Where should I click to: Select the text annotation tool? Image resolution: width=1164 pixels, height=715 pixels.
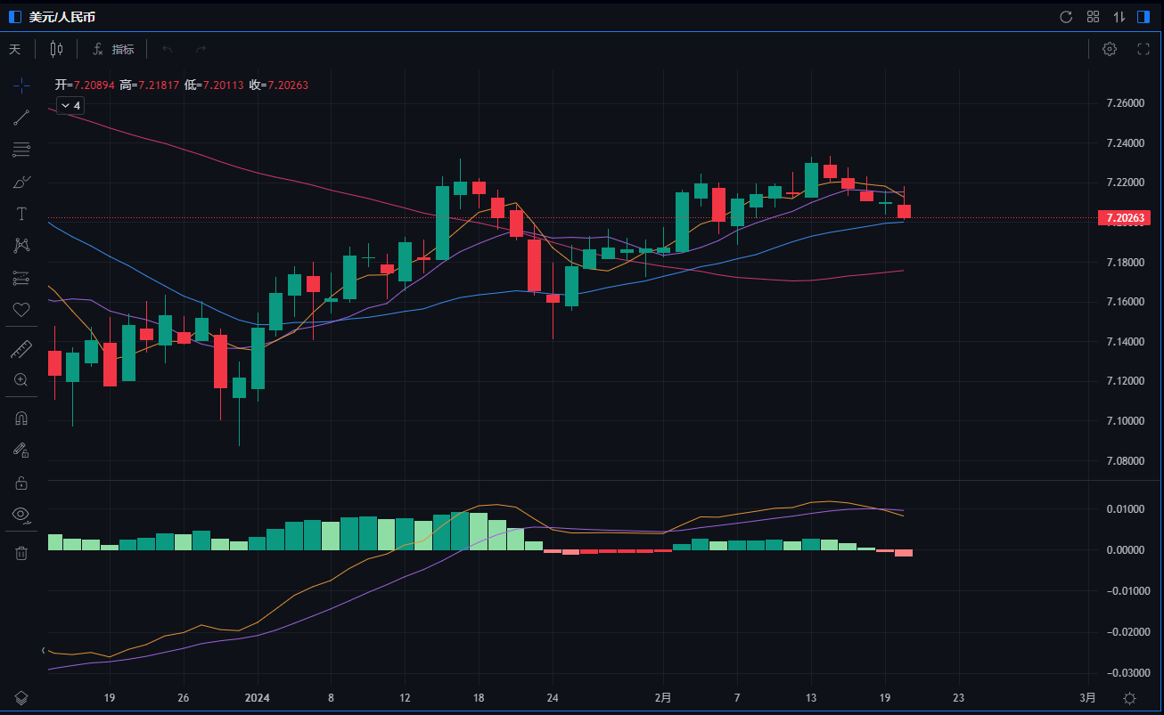[21, 214]
